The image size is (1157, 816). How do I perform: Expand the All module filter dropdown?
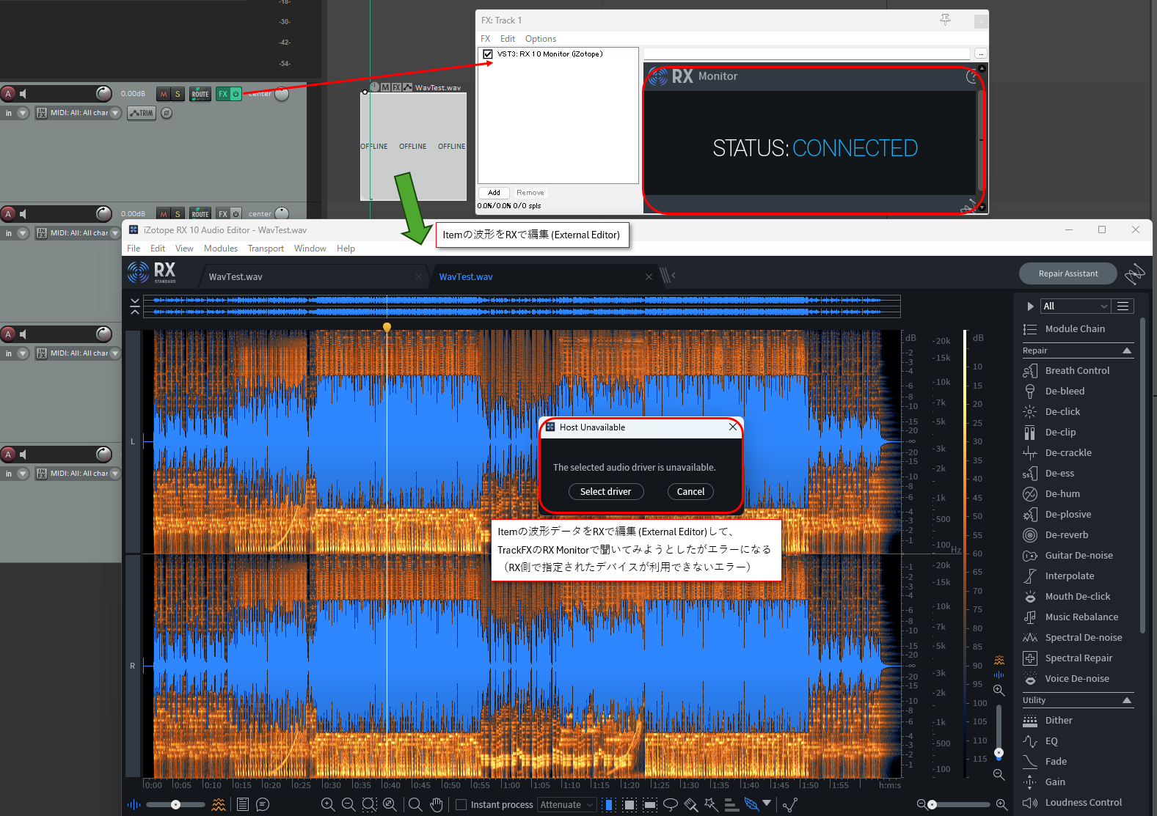click(1075, 306)
